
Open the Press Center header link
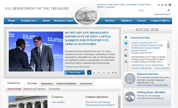click(113, 5)
